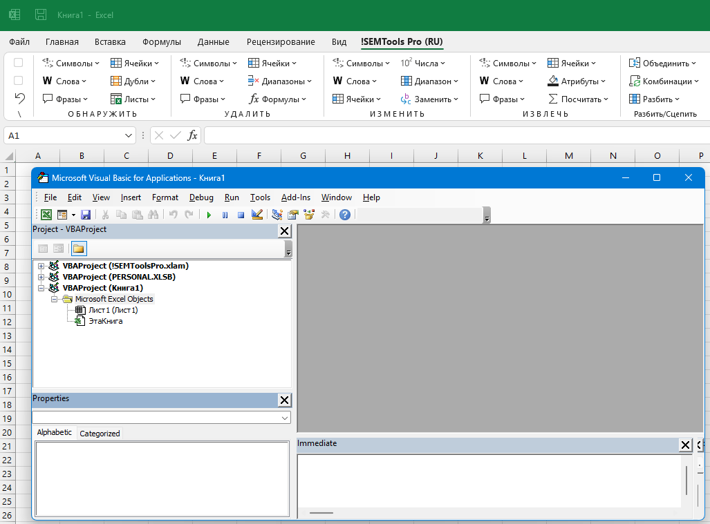Click the Toolbox hammer-and-wrench icon
The width and height of the screenshot is (710, 524).
pyautogui.click(x=325, y=215)
